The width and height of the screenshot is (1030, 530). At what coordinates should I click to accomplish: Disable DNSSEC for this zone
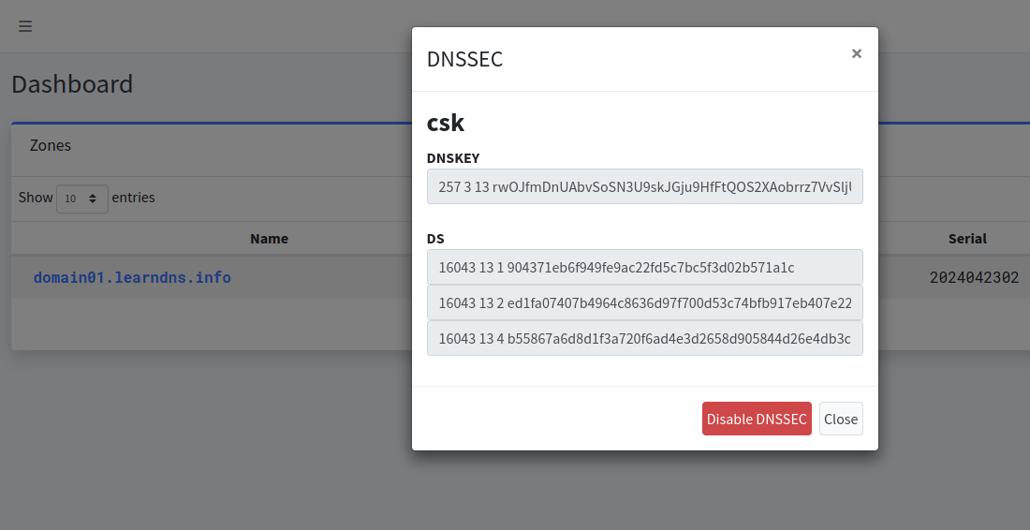[x=757, y=419]
